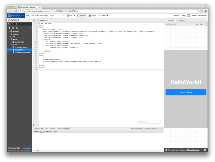
Task: Click the preview detach window icon
Action: click(206, 24)
